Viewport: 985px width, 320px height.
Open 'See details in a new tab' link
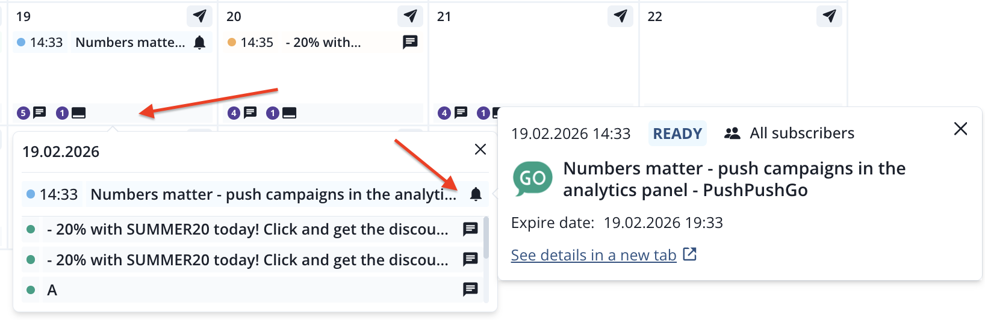point(593,255)
